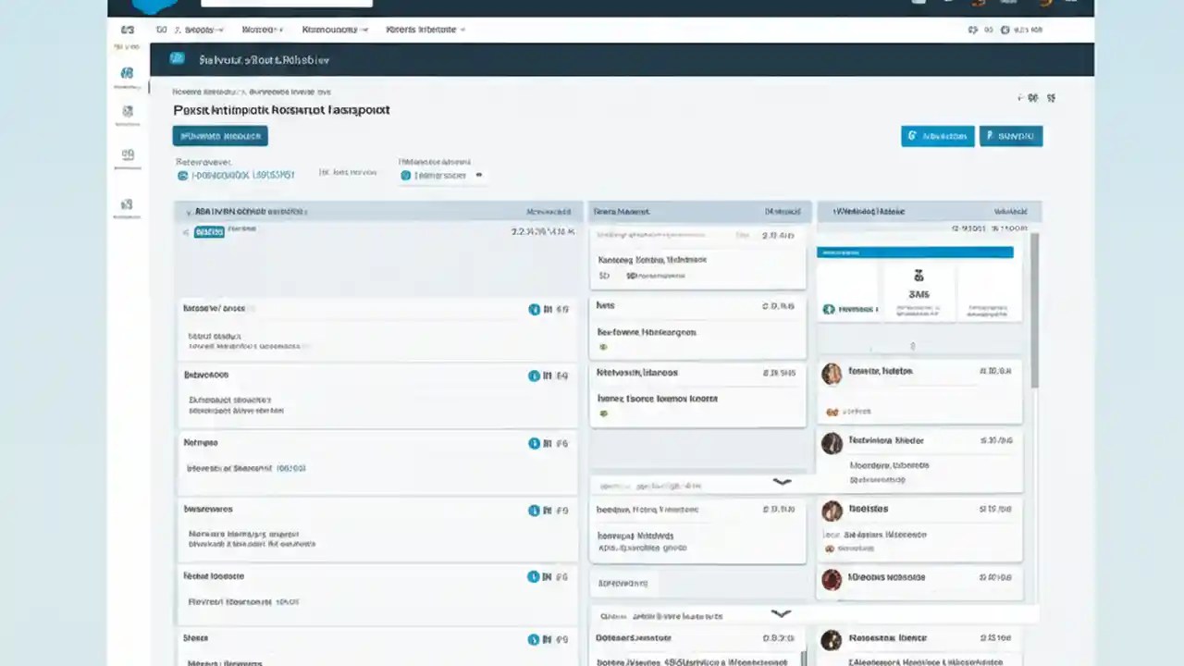The width and height of the screenshot is (1184, 666).
Task: Expand the chevron below the middle panel list
Action: pyautogui.click(x=782, y=482)
